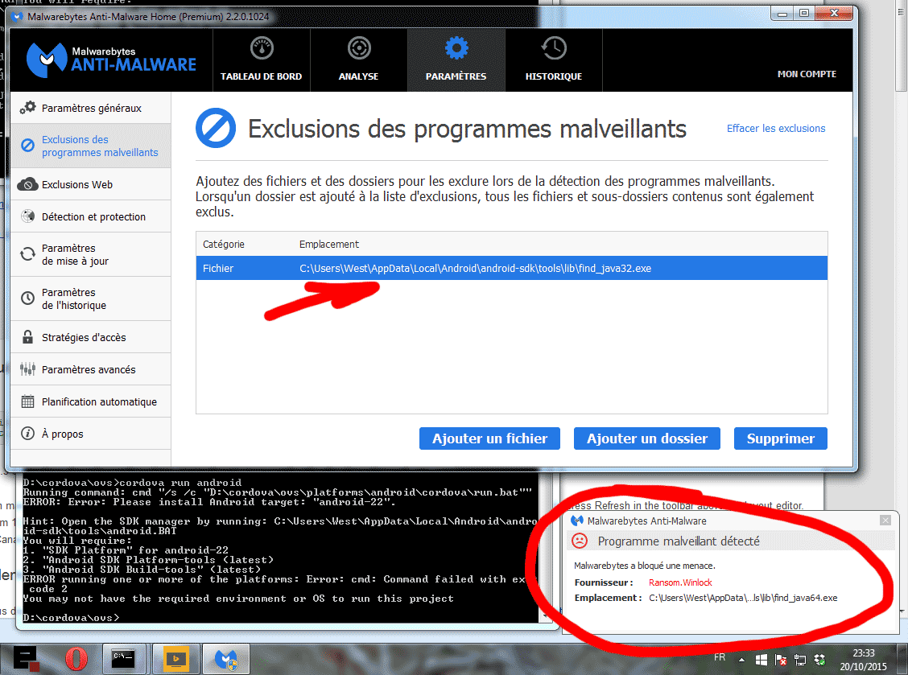Viewport: 908px width, 675px height.
Task: Open Paramètres avancés
Action: click(x=91, y=369)
